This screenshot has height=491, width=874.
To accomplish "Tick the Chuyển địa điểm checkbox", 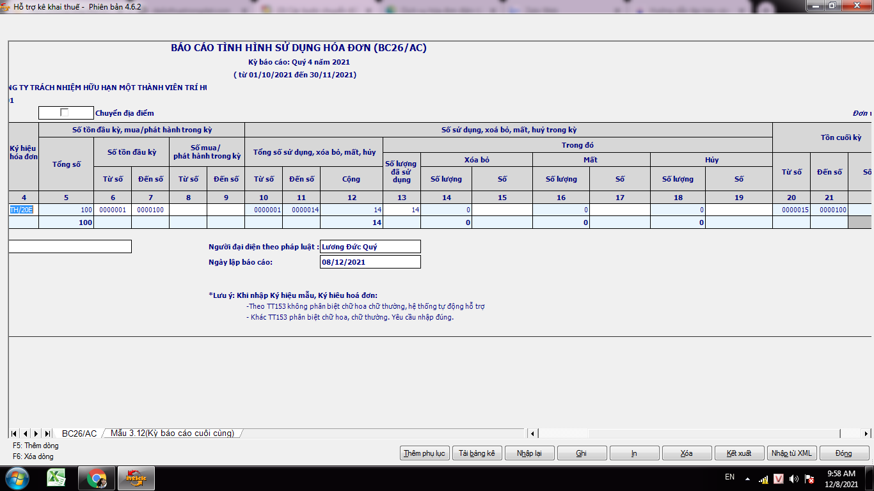I will coord(64,113).
